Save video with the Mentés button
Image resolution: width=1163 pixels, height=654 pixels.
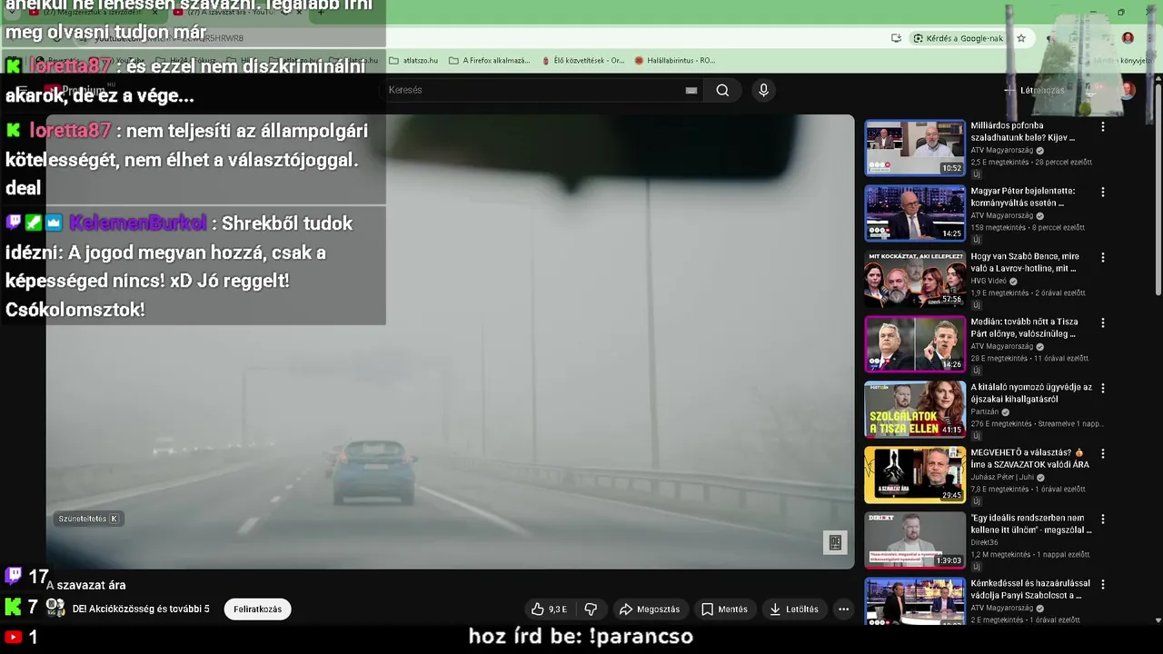click(x=724, y=609)
